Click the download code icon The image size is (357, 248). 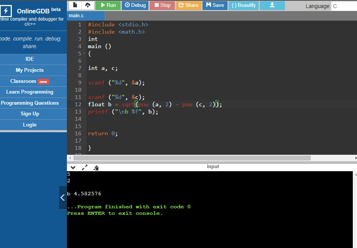pyautogui.click(x=272, y=5)
